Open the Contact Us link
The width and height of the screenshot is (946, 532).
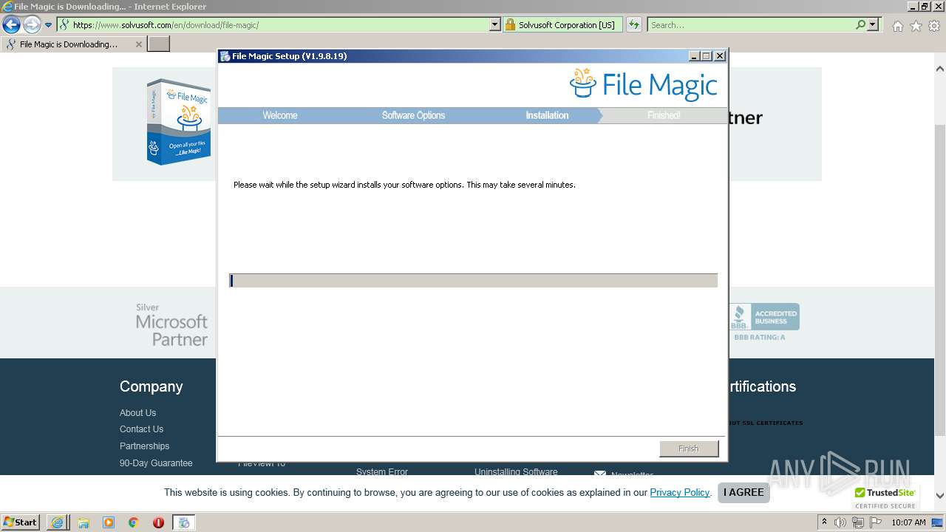point(141,429)
